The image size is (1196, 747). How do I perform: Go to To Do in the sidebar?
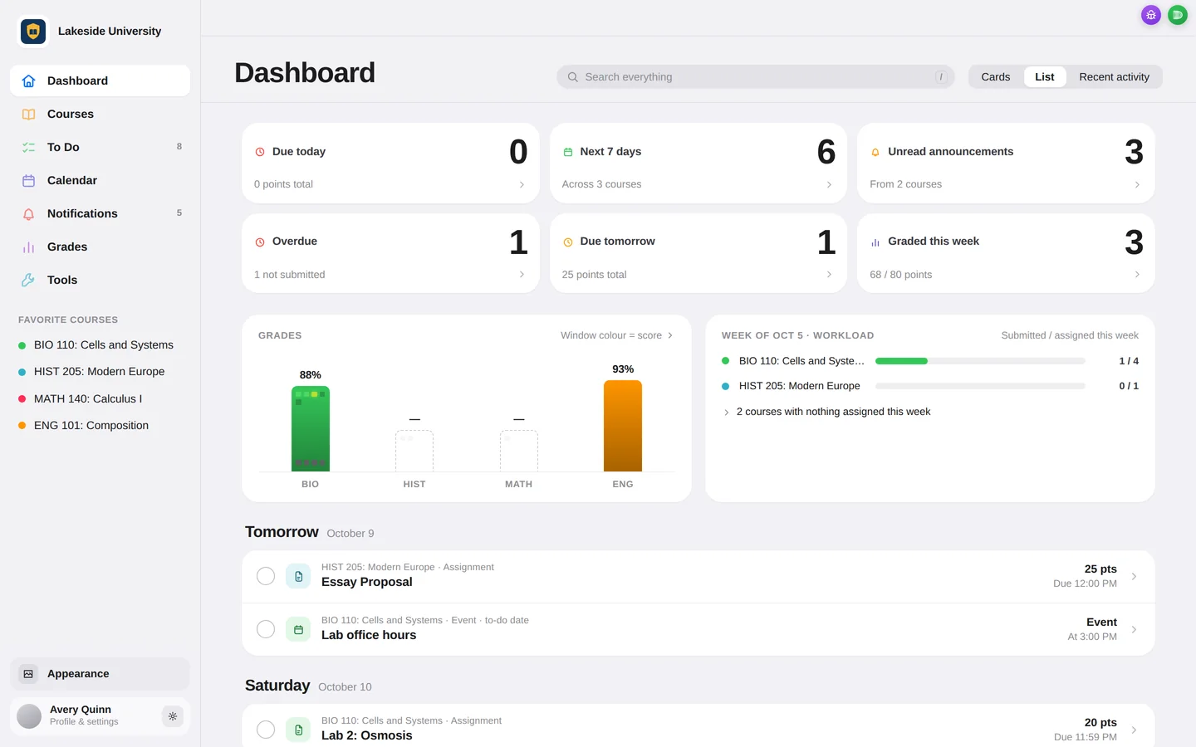pyautogui.click(x=100, y=148)
